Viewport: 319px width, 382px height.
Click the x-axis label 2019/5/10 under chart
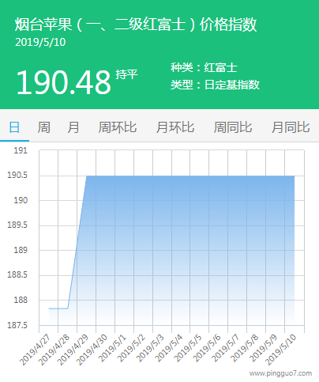point(281,350)
